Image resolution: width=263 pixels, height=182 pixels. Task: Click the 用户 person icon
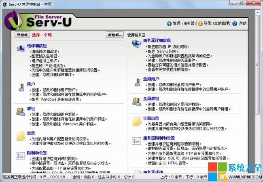tap(20, 88)
